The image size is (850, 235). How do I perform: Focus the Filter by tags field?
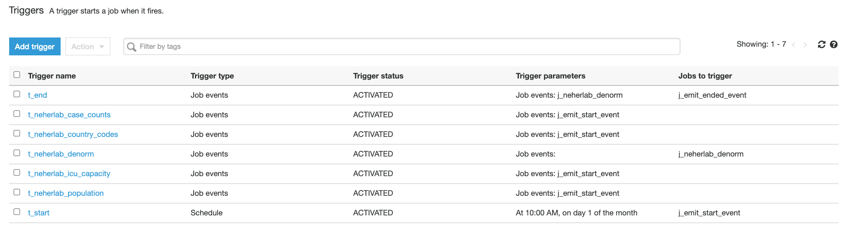[401, 47]
